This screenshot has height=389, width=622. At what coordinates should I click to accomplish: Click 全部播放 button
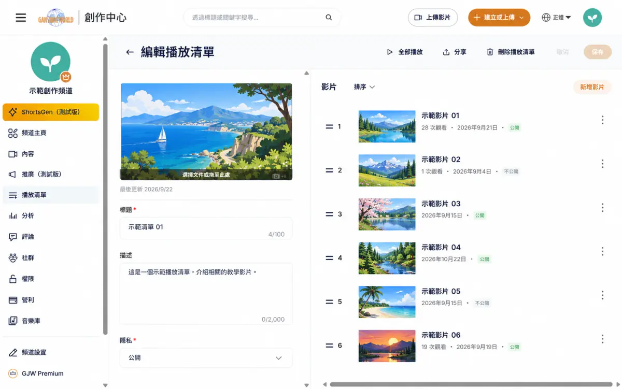click(x=405, y=52)
